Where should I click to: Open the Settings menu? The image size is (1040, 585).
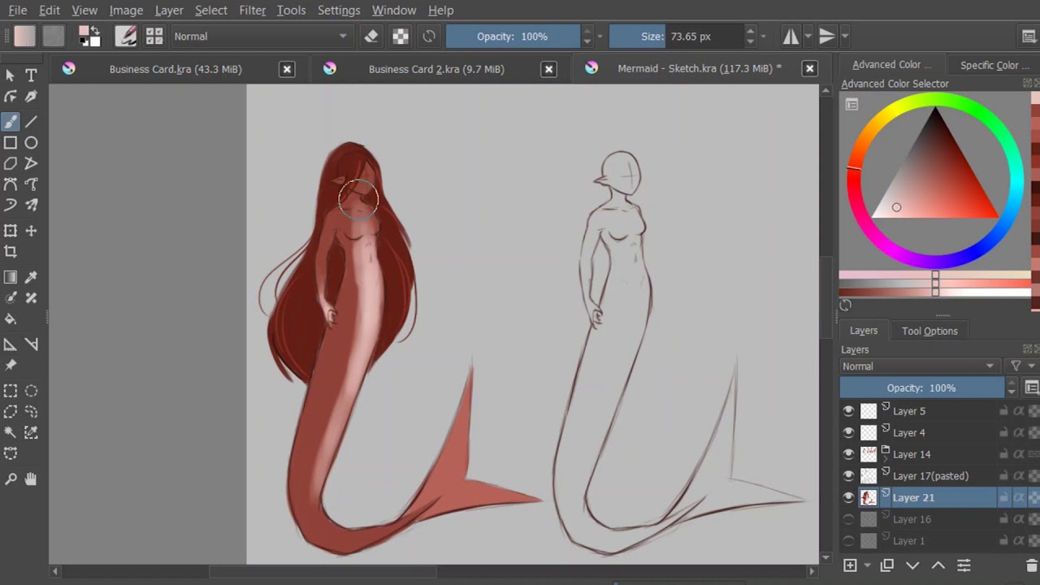click(x=339, y=10)
